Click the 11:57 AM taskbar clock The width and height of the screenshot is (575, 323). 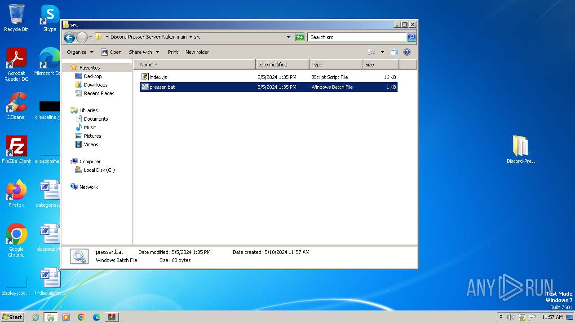click(x=552, y=317)
